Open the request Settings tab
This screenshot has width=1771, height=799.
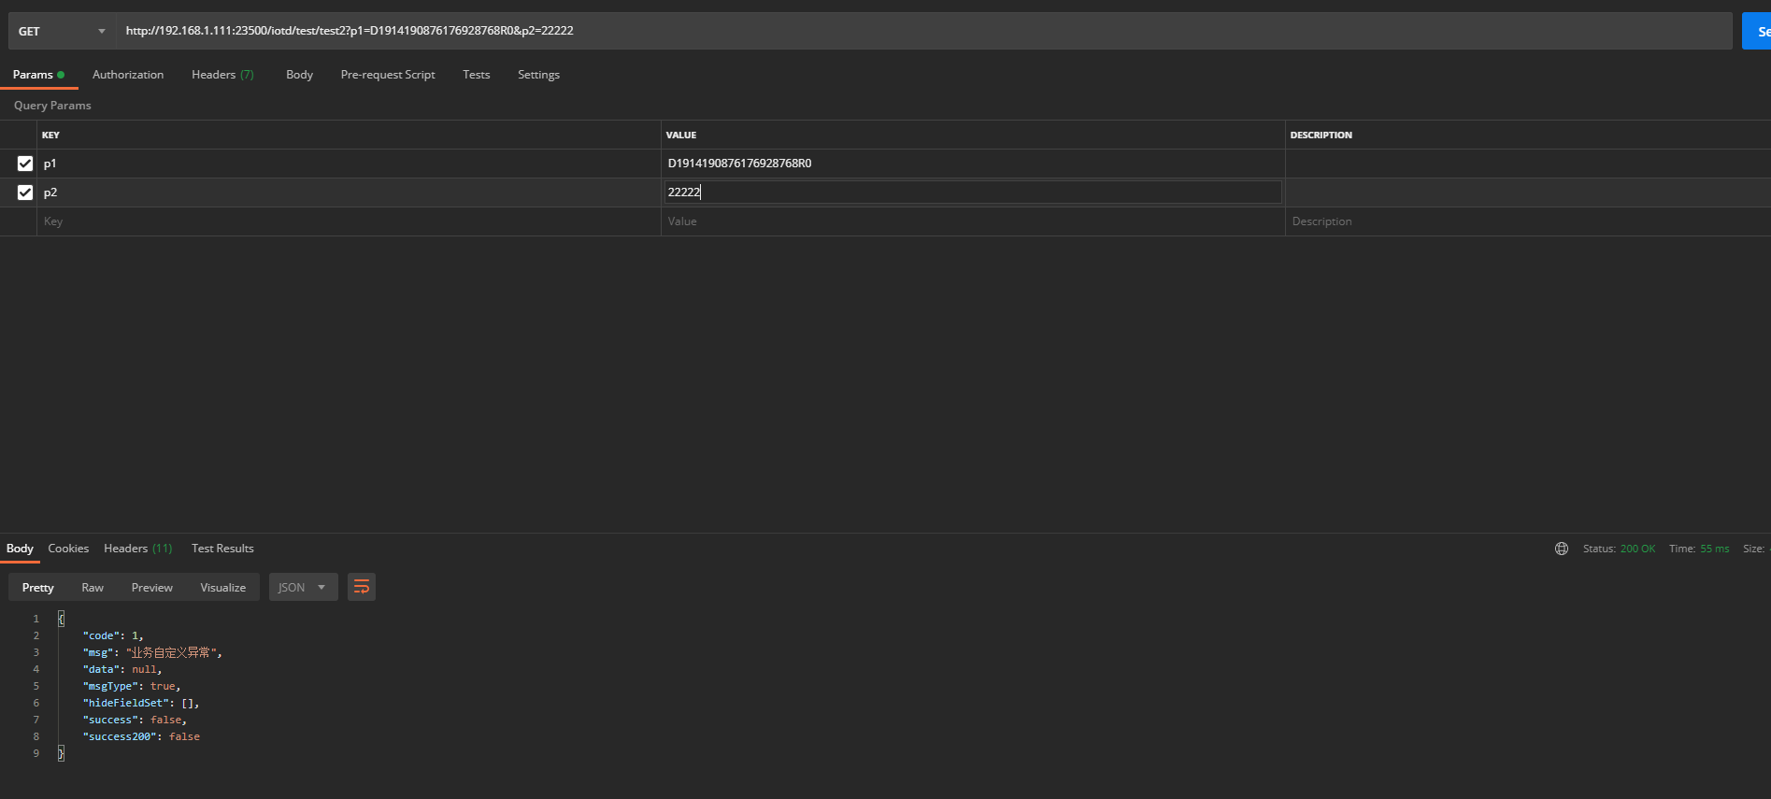(x=538, y=75)
